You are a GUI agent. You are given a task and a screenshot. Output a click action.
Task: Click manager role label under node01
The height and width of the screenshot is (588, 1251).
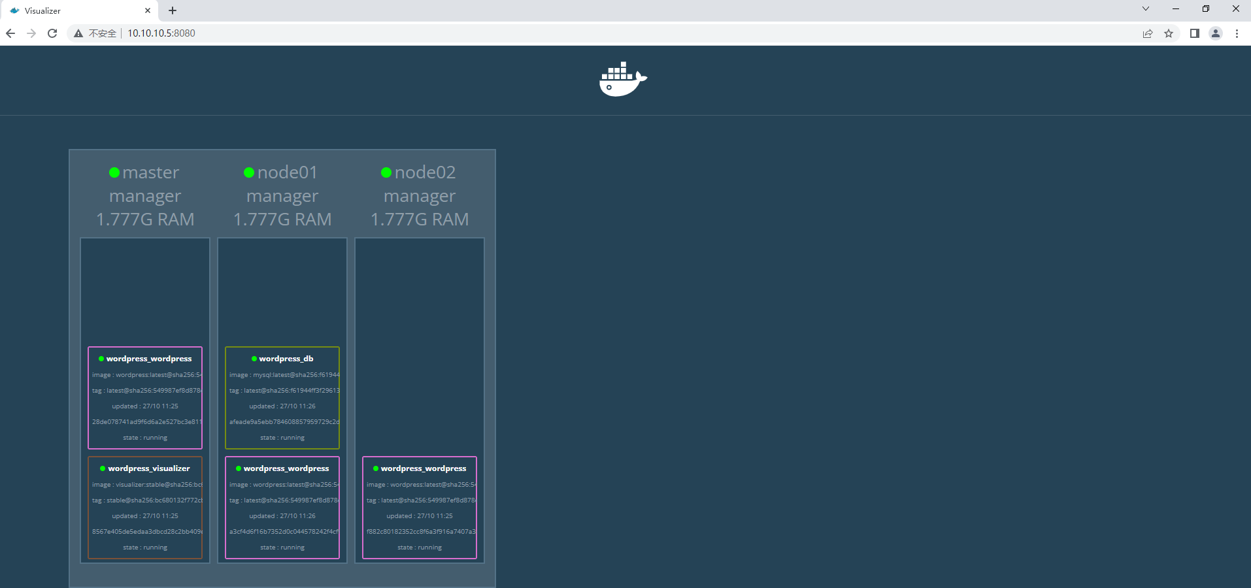[282, 196]
